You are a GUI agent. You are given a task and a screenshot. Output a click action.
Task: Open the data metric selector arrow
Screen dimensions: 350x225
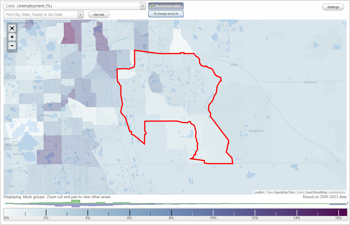(143, 6)
